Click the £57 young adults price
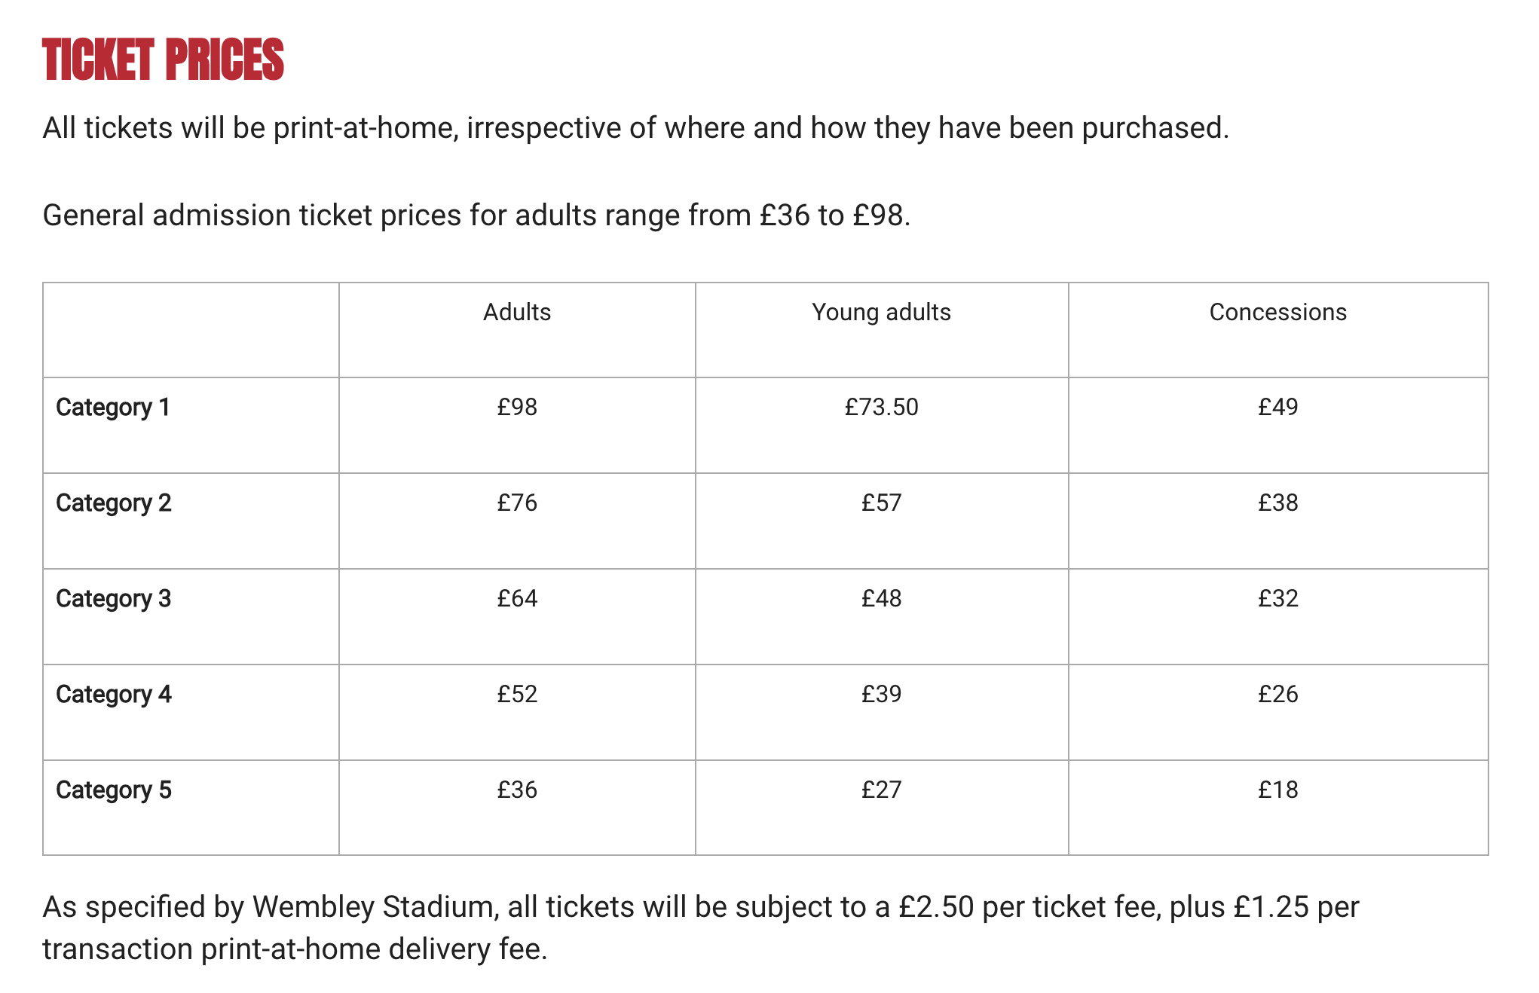 [881, 503]
